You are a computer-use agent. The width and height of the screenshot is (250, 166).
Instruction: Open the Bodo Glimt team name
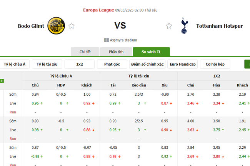tap(31, 26)
